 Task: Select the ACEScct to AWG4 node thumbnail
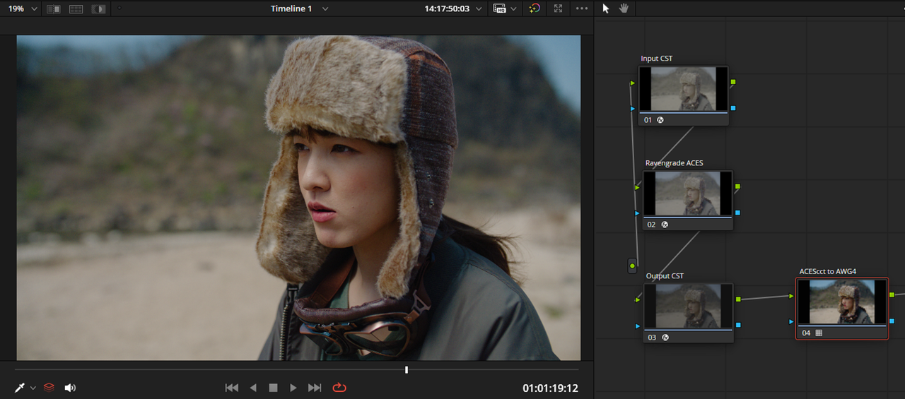pyautogui.click(x=841, y=302)
